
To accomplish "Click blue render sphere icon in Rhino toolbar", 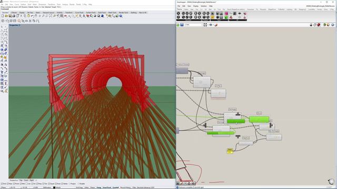I will click(x=102, y=16).
